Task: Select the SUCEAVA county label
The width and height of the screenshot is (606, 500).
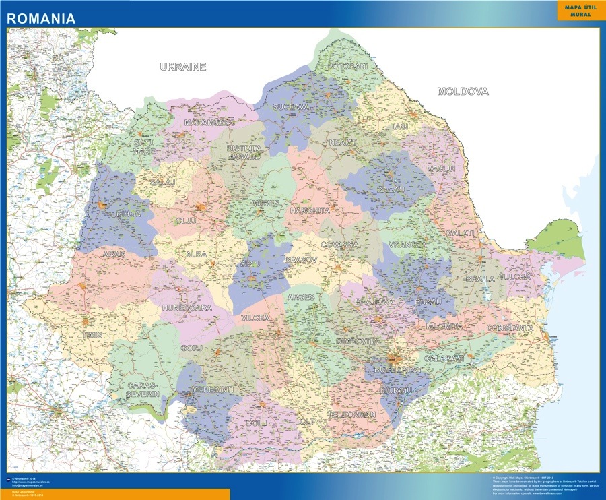Action: (x=291, y=107)
